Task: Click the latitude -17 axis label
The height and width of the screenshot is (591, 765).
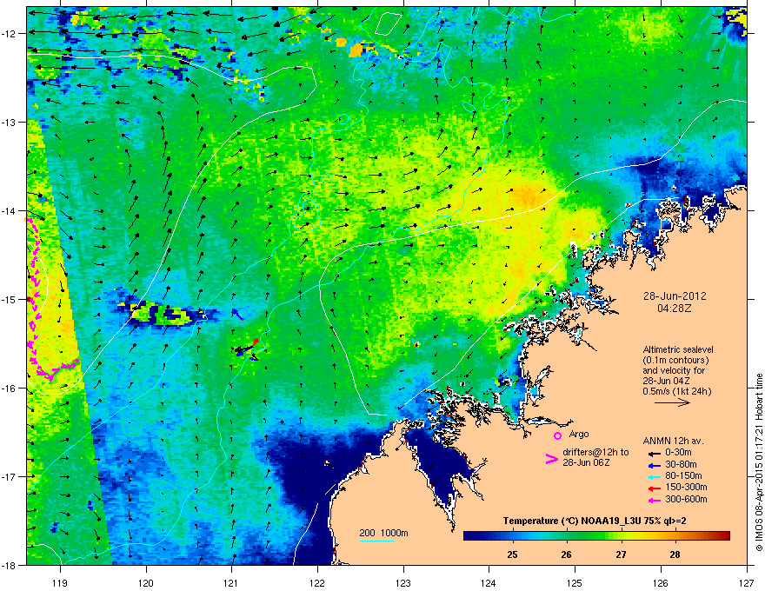Action: (10, 476)
